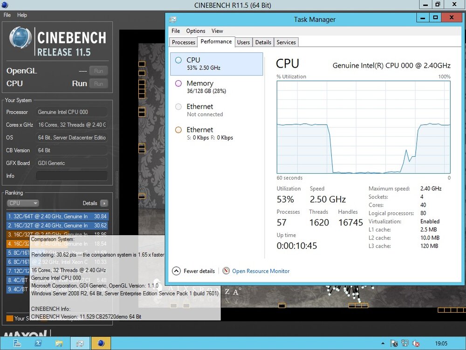This screenshot has width=466, height=350.
Task: Open File Explorer from taskbar
Action: pyautogui.click(x=59, y=343)
